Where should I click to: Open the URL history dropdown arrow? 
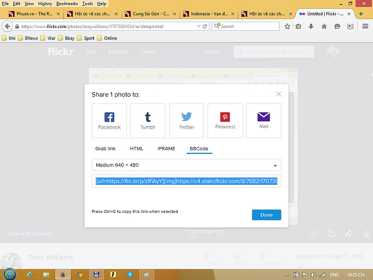198,26
